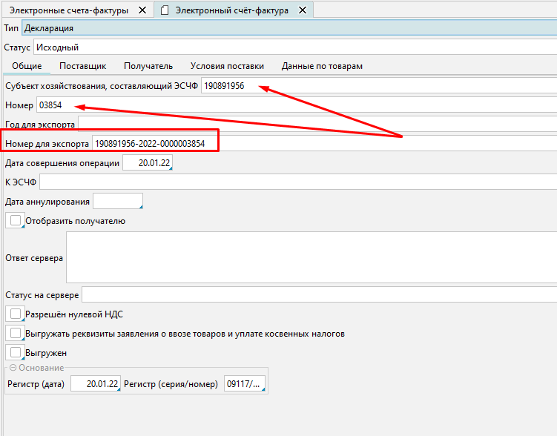Select the Данные по товарам tab
The image size is (557, 436).
pos(321,66)
